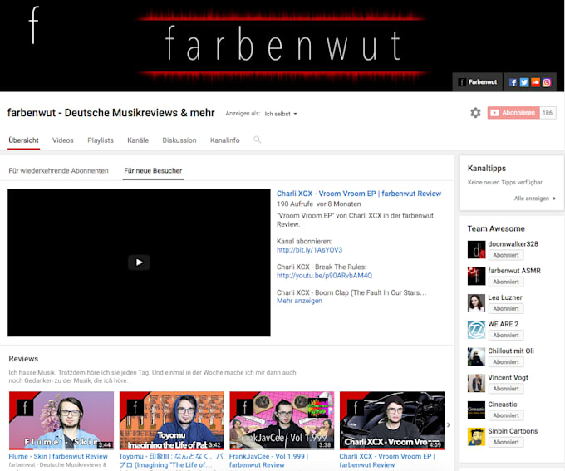This screenshot has height=471, width=565.
Task: Open the Twitter link in the banner
Action: pyautogui.click(x=524, y=82)
